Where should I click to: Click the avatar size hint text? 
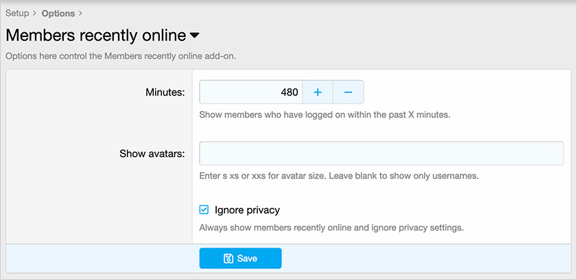point(338,176)
